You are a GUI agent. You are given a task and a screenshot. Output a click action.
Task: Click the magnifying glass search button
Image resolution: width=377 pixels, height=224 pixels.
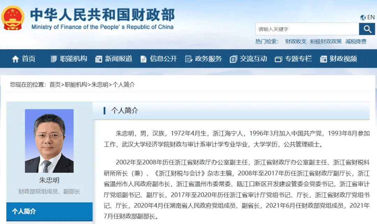(x=367, y=29)
